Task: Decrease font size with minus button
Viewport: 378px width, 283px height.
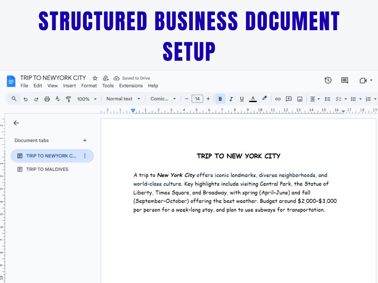Action: [x=186, y=99]
